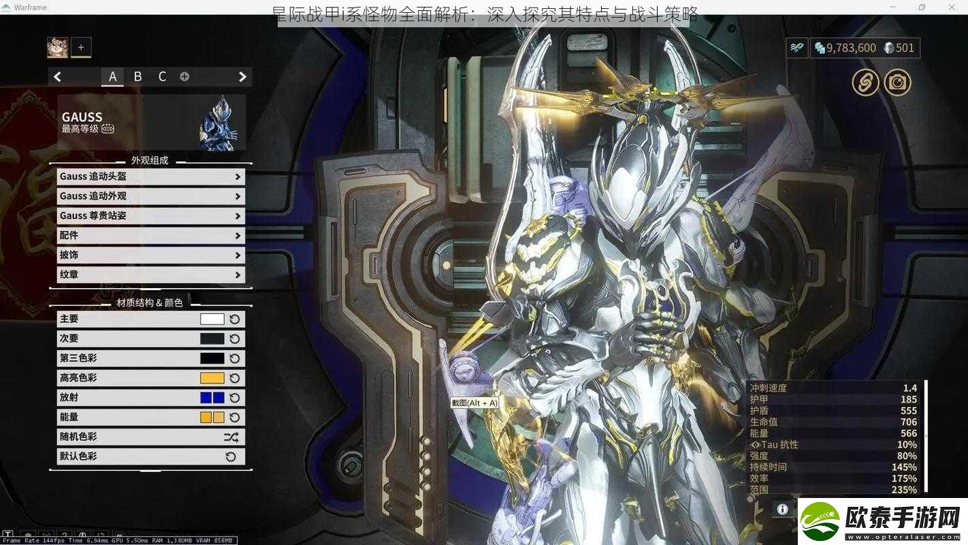Reset the 高亮色彩 accent color

click(x=235, y=378)
